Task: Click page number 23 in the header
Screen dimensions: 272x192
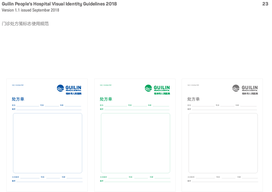Action: pos(265,4)
